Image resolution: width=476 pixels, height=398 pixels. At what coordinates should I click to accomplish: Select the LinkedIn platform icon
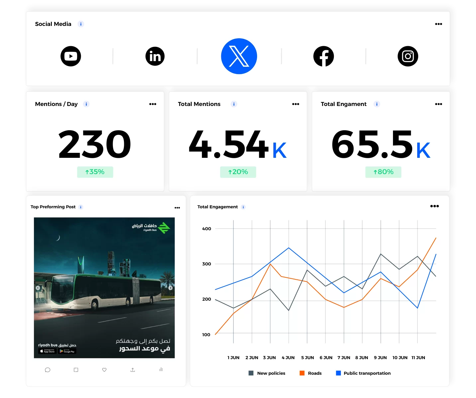155,56
